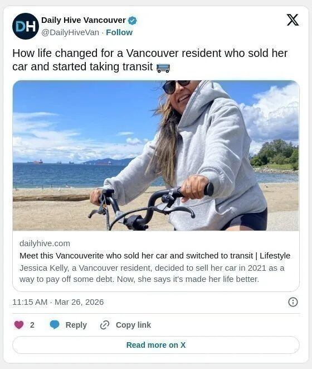Screen dimensions: 312x369
Task: Open the dailyhive.com domain link
Action: (x=45, y=243)
